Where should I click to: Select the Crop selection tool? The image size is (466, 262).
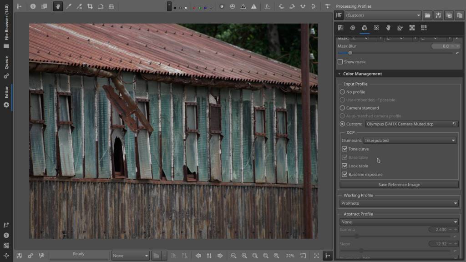click(90, 6)
